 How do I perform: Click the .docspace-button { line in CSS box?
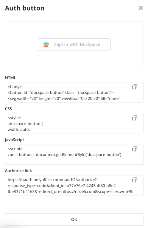pyautogui.click(x=25, y=123)
